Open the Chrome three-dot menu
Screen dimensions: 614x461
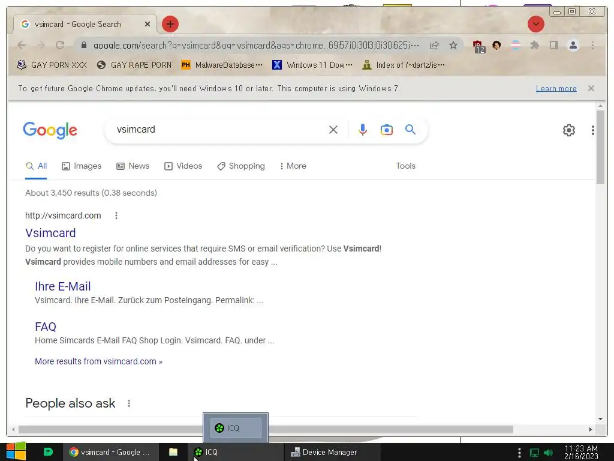[592, 45]
